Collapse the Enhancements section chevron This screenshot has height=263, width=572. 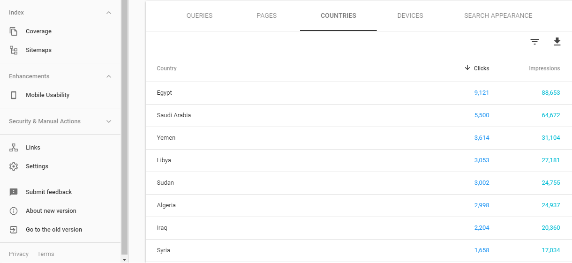click(x=109, y=76)
